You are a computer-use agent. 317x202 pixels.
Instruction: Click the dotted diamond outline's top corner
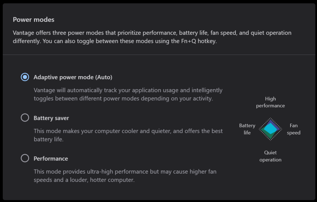[270, 118]
